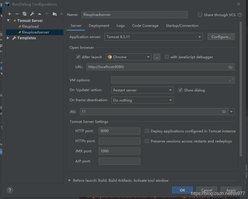Screen dimensions: 248x199
Task: Switch to the Server tab
Action: click(76, 26)
